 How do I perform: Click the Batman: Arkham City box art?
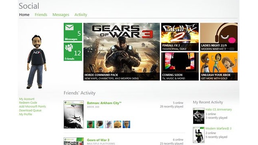click(73, 114)
